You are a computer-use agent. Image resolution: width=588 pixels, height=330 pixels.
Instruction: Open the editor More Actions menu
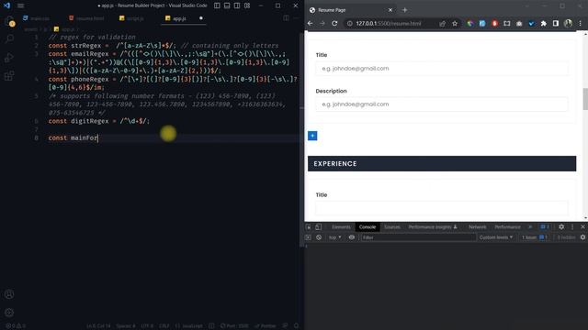point(296,18)
